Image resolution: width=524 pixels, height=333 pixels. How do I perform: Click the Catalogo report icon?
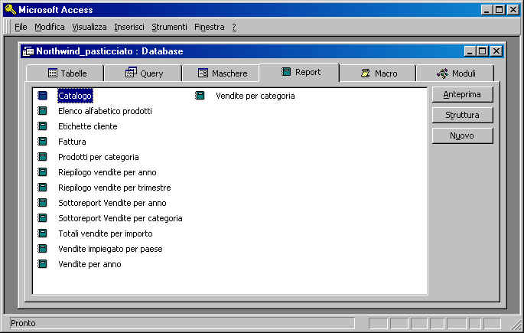pos(43,96)
